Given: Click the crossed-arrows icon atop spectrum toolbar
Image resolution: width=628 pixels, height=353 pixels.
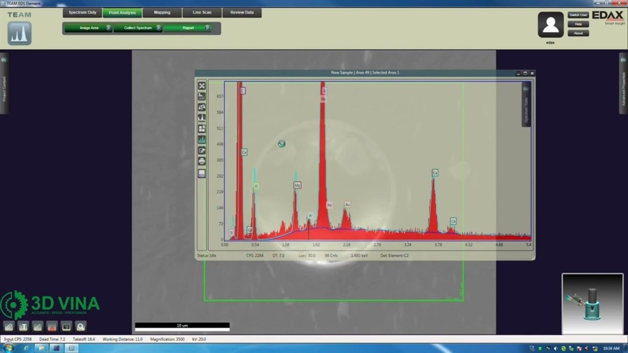Looking at the screenshot, I should click(x=202, y=86).
